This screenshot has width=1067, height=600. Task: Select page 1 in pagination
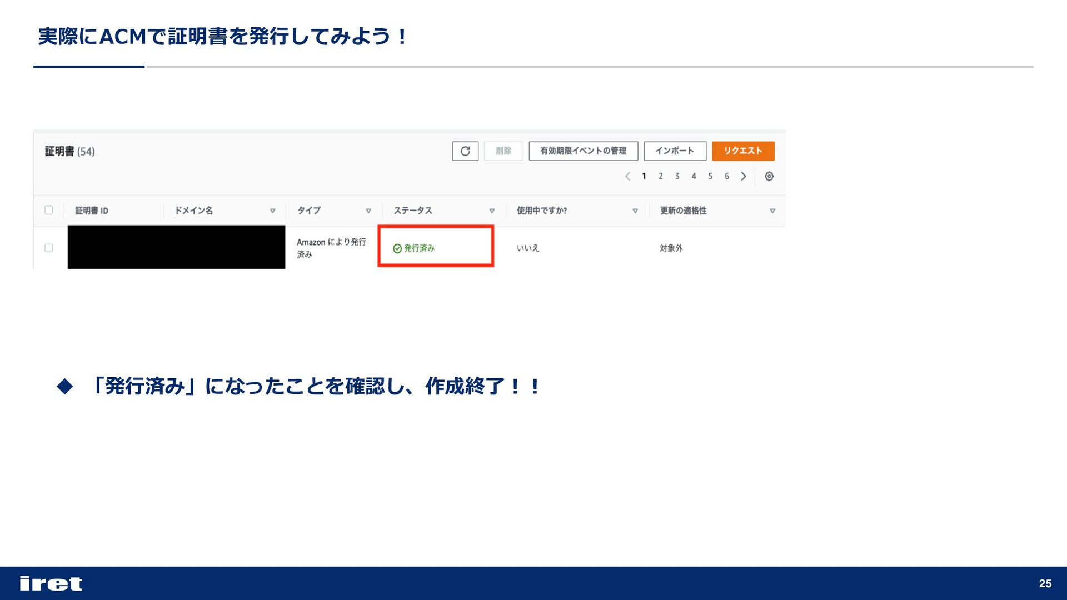(x=644, y=176)
